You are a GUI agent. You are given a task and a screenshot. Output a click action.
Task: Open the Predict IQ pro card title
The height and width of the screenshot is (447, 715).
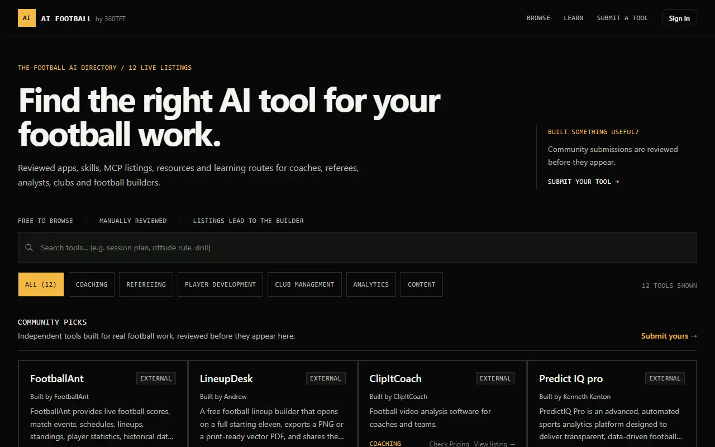click(x=571, y=378)
